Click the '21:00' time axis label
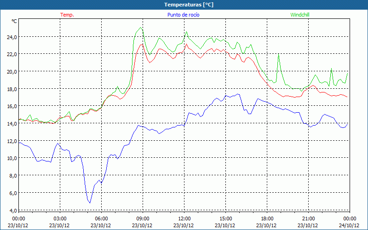 coord(308,219)
